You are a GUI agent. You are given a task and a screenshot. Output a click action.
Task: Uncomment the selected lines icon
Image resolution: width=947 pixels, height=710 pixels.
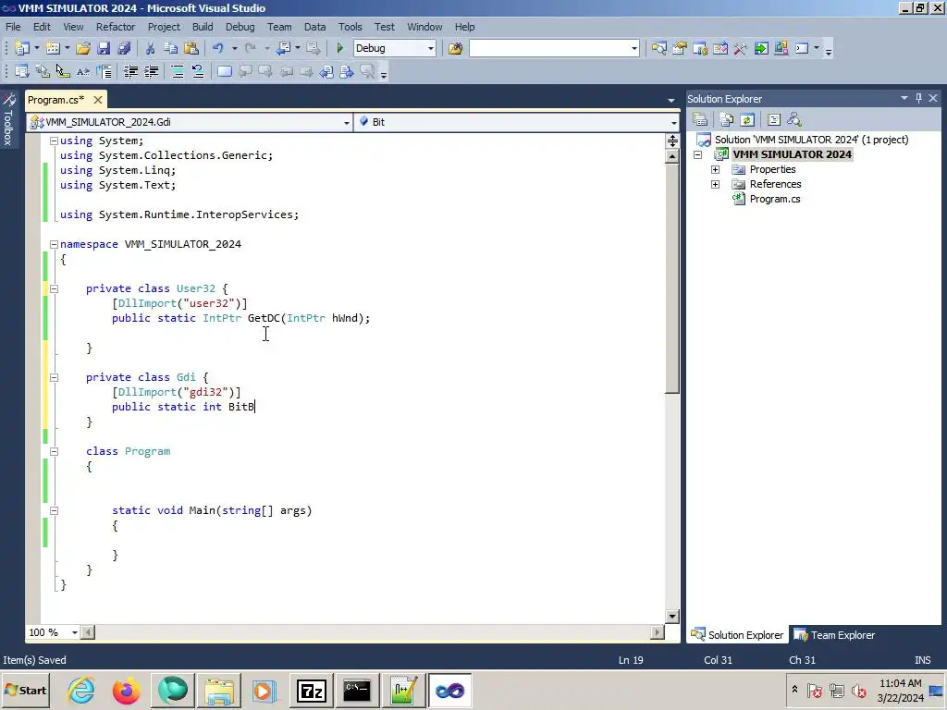pyautogui.click(x=198, y=71)
